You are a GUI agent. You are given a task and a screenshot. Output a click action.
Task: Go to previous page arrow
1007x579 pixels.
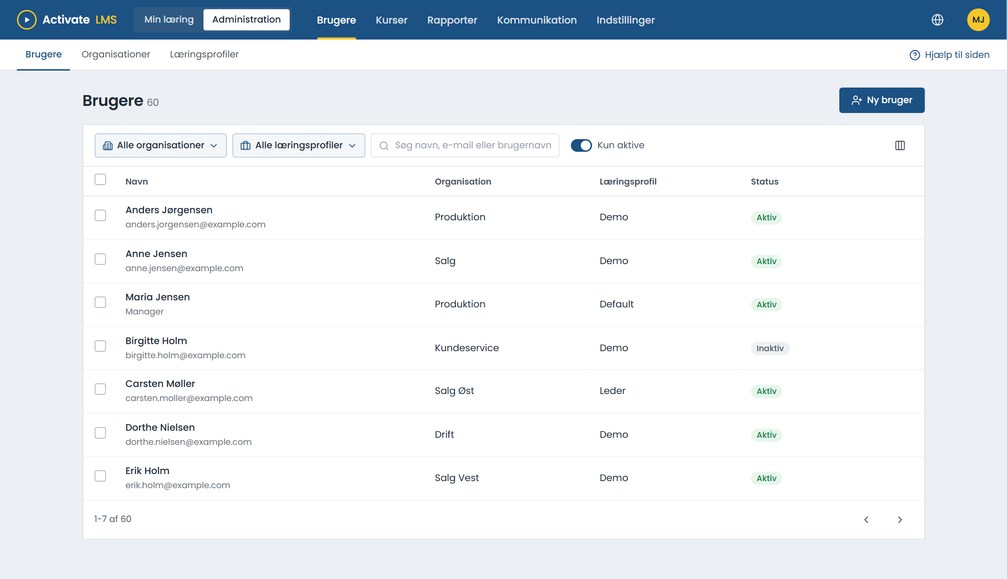[866, 520]
